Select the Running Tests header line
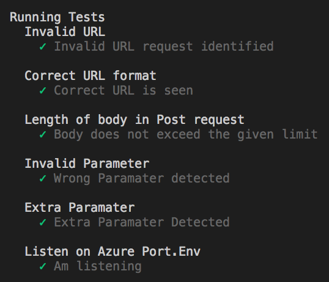 pos(57,17)
